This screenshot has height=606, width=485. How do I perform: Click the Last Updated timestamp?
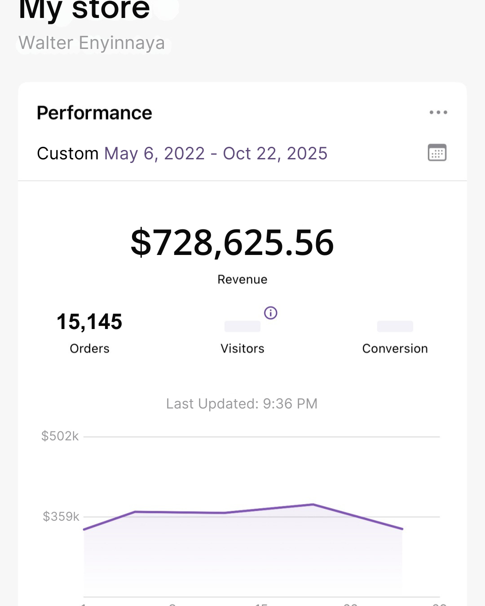pyautogui.click(x=242, y=404)
